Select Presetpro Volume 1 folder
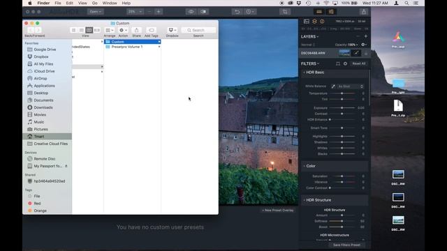 (x=132, y=47)
